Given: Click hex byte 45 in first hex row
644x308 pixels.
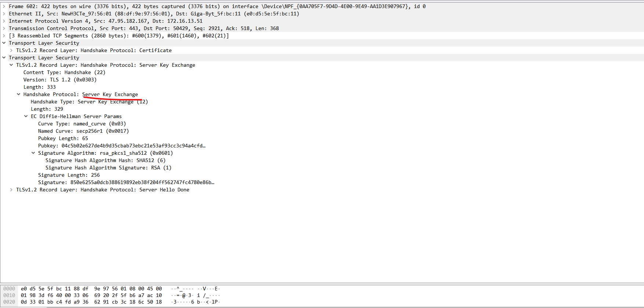Looking at the screenshot, I should pyautogui.click(x=150, y=289).
